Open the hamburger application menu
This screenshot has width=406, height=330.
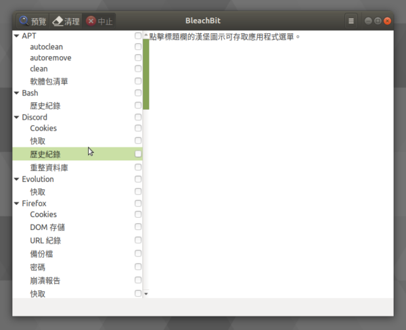click(x=351, y=21)
